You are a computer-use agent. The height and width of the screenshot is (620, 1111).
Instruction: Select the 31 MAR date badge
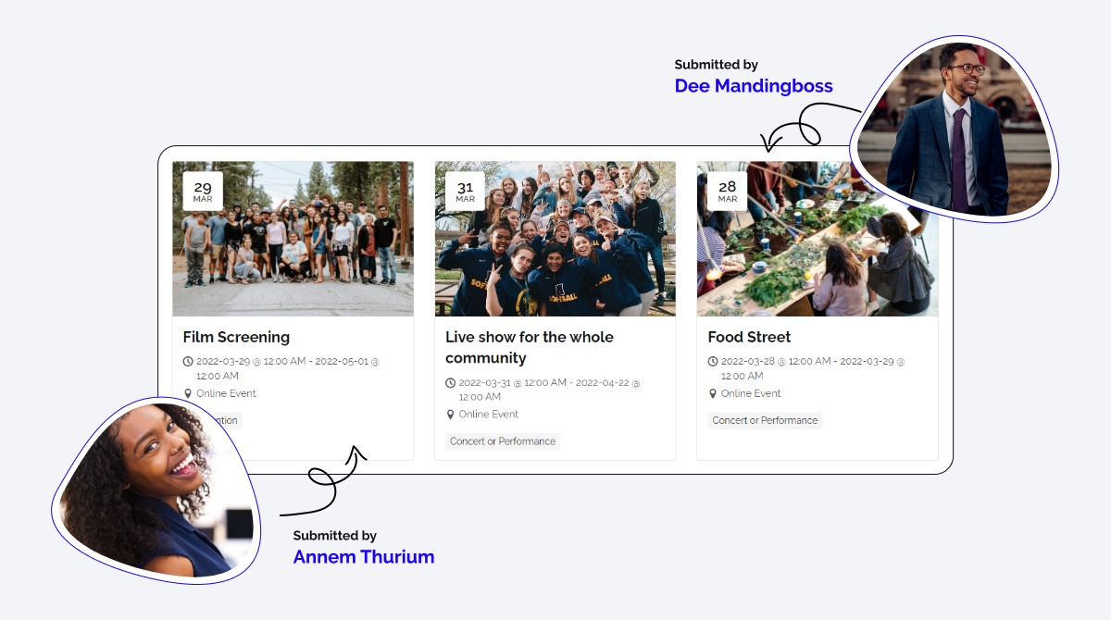(465, 192)
